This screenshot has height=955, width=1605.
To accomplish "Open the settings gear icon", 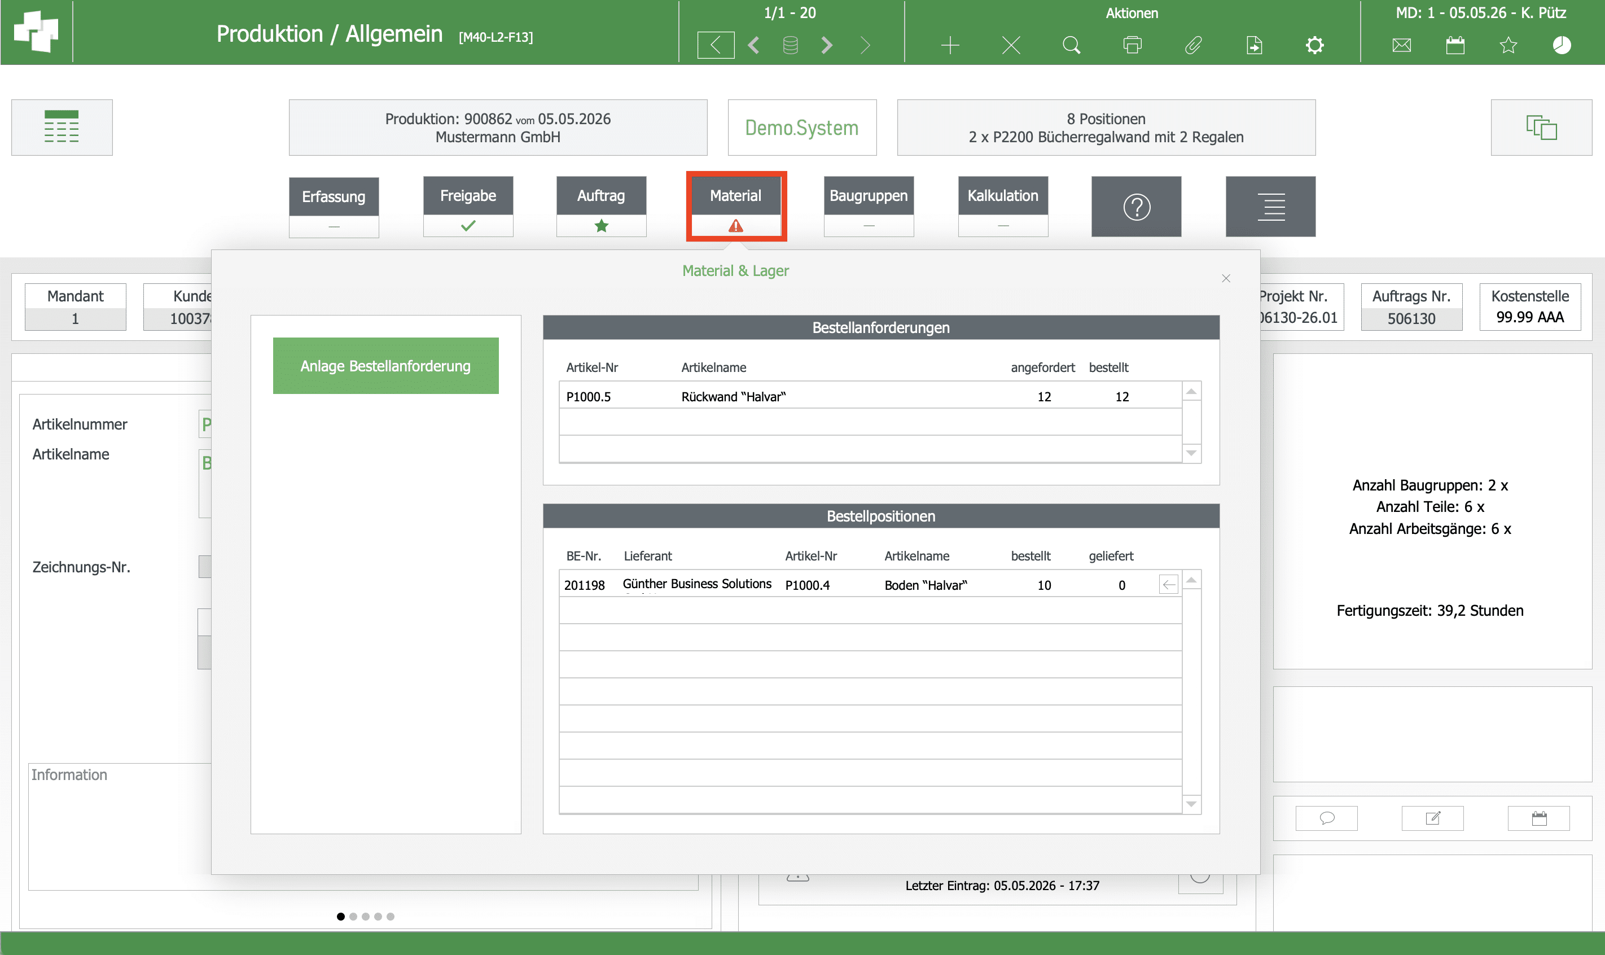I will click(1314, 45).
